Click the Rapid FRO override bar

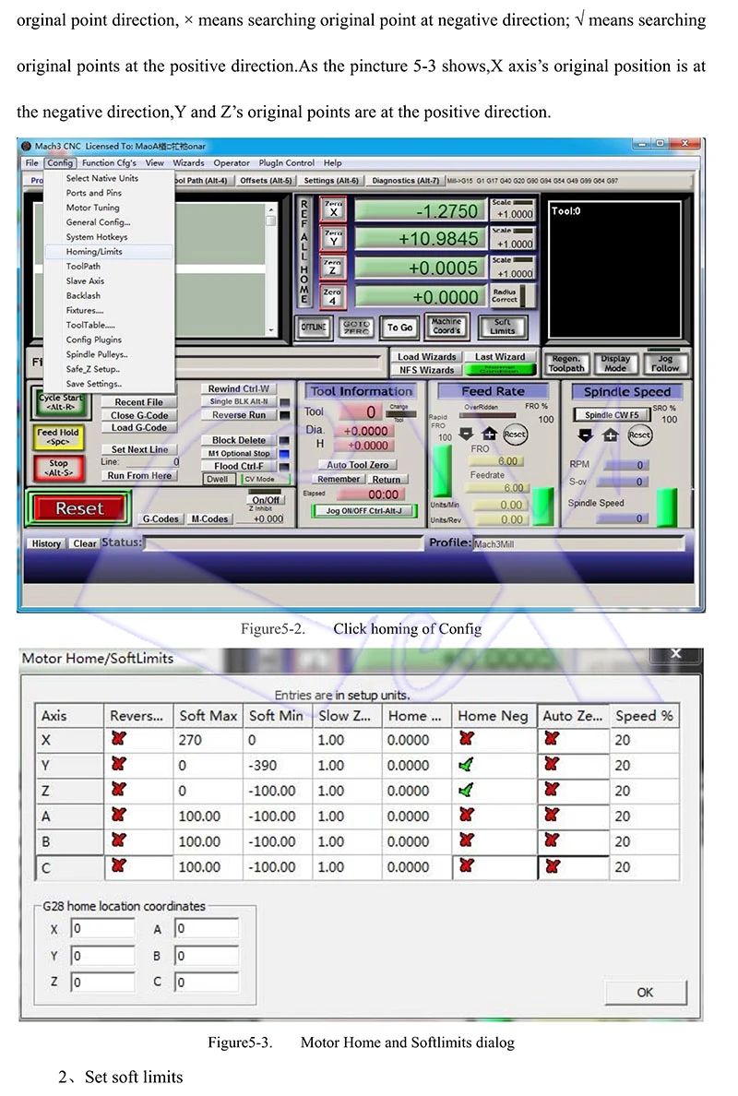tap(443, 470)
